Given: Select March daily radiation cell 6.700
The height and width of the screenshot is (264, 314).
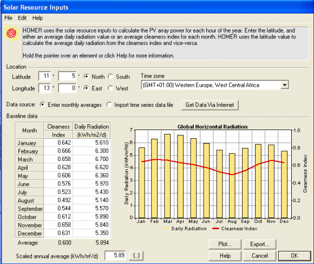Looking at the screenshot, I should click(x=91, y=159).
